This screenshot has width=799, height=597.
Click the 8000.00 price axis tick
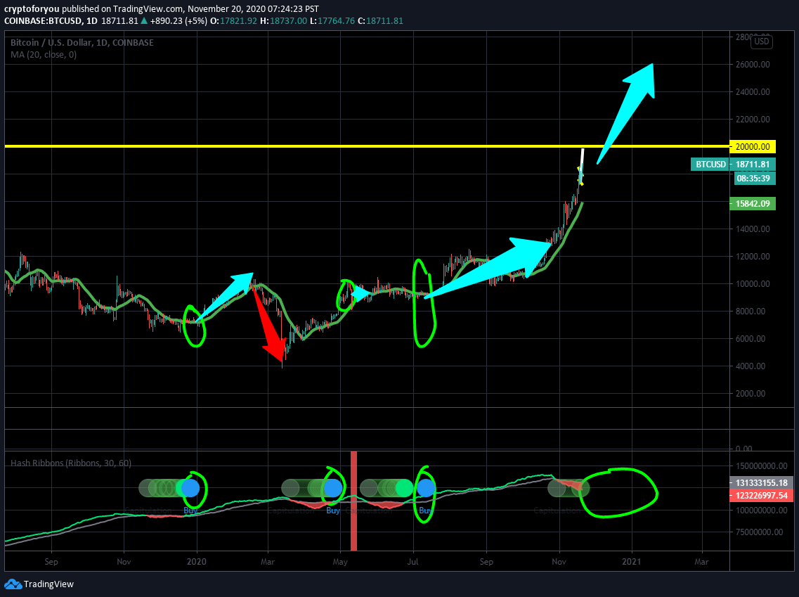(x=751, y=311)
